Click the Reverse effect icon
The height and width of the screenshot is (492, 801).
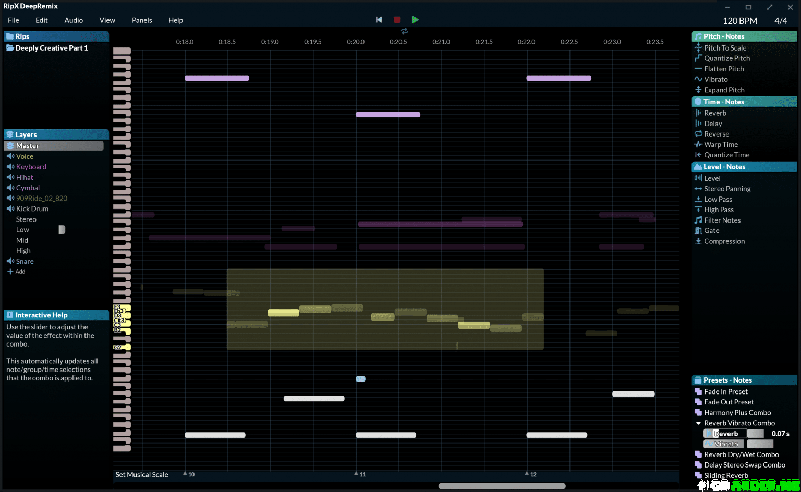point(698,134)
